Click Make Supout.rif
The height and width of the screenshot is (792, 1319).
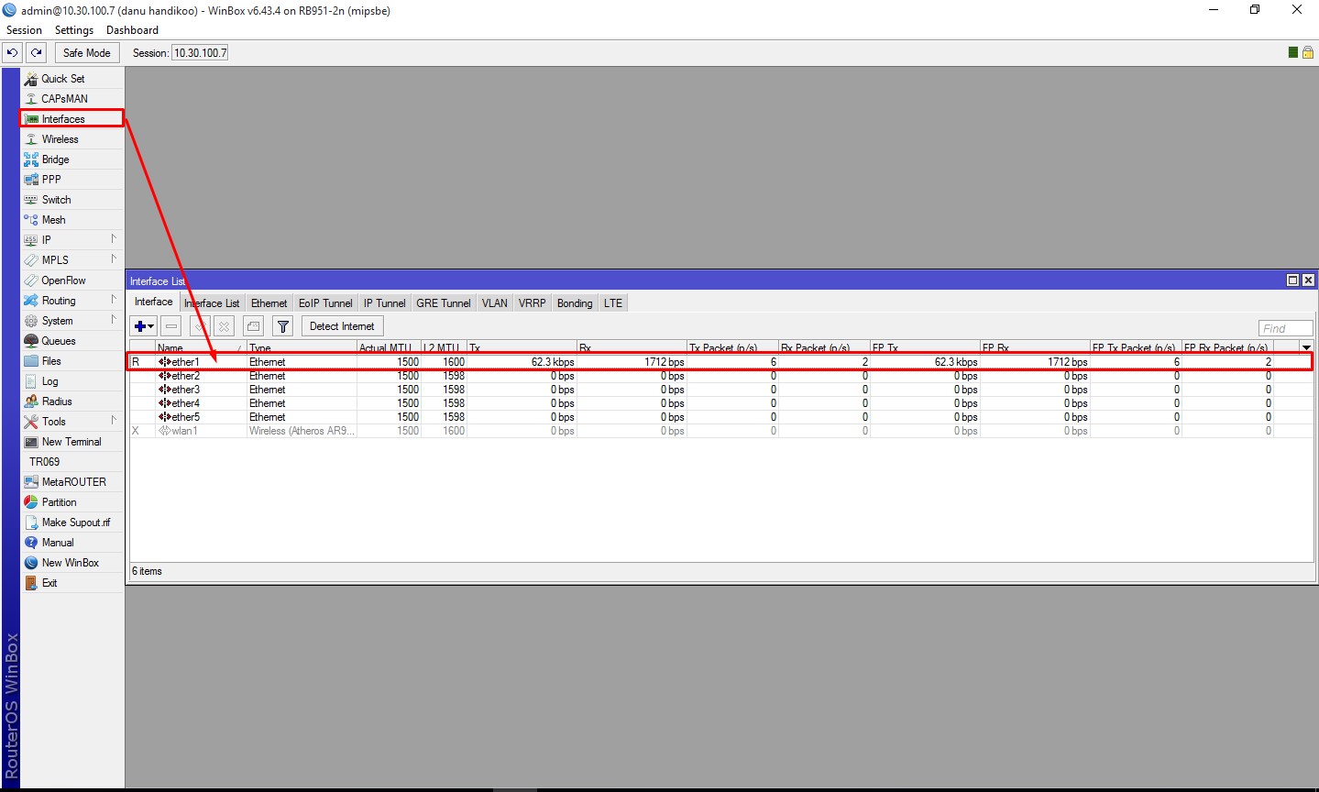71,522
